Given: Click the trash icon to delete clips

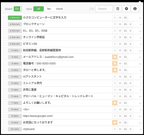Looking at the screenshot, I should [118, 9].
